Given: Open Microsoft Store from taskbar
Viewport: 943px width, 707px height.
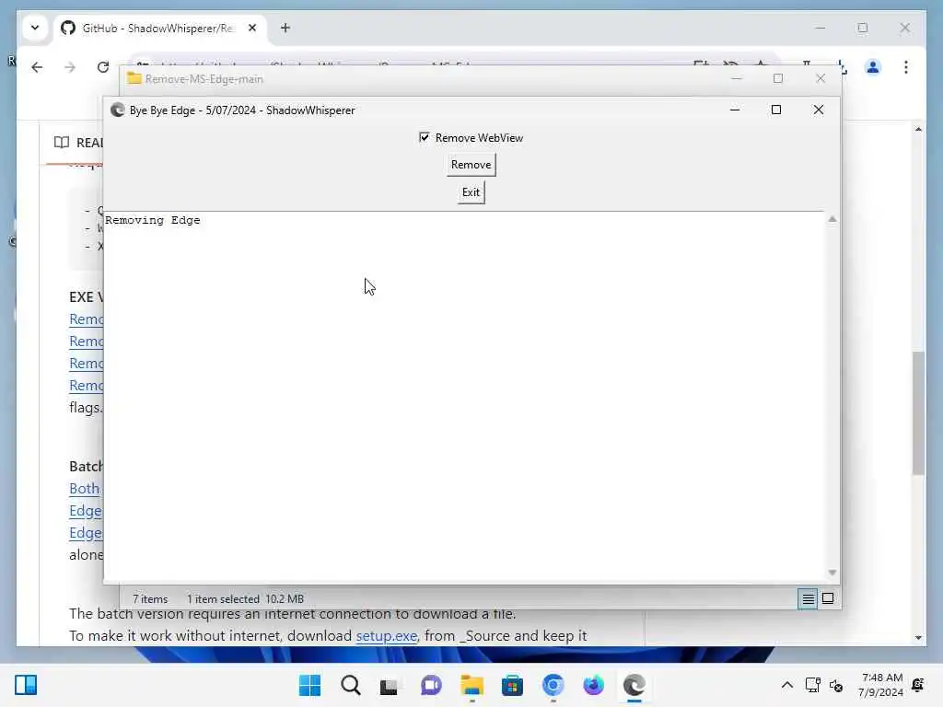Looking at the screenshot, I should (512, 685).
